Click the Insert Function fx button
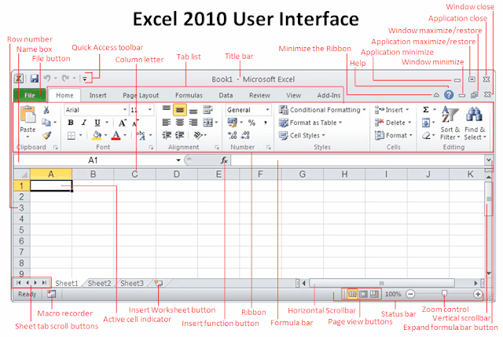This screenshot has width=503, height=337. (224, 160)
